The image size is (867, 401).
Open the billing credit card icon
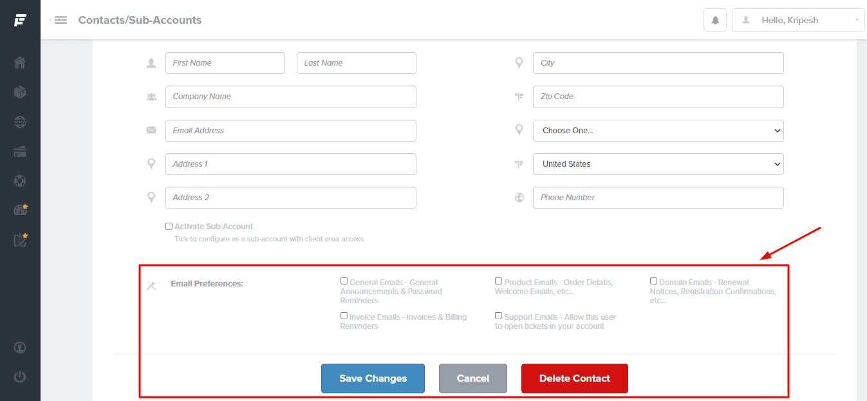tap(20, 152)
